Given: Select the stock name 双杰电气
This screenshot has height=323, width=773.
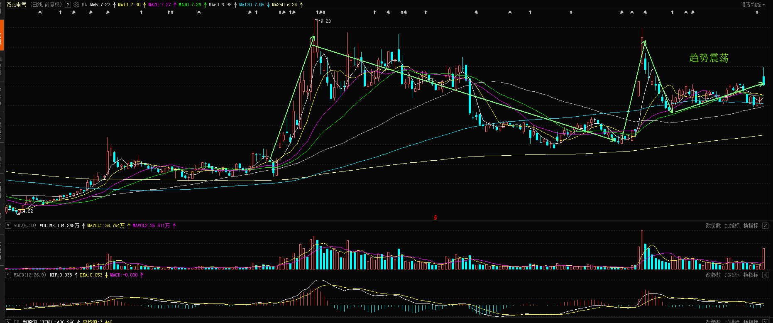Looking at the screenshot, I should pyautogui.click(x=16, y=5).
